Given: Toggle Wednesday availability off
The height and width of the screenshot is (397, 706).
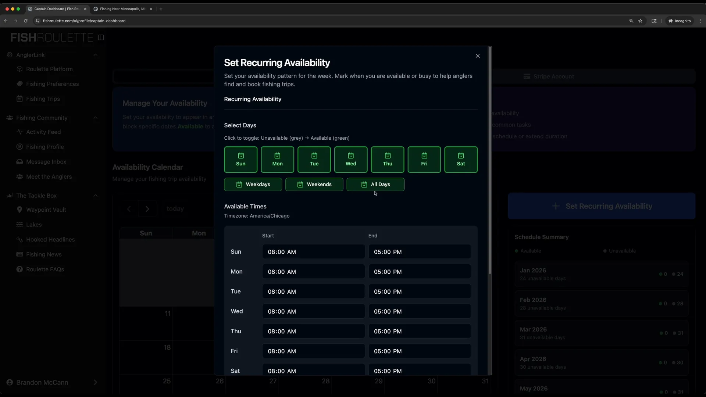Looking at the screenshot, I should coord(351,160).
